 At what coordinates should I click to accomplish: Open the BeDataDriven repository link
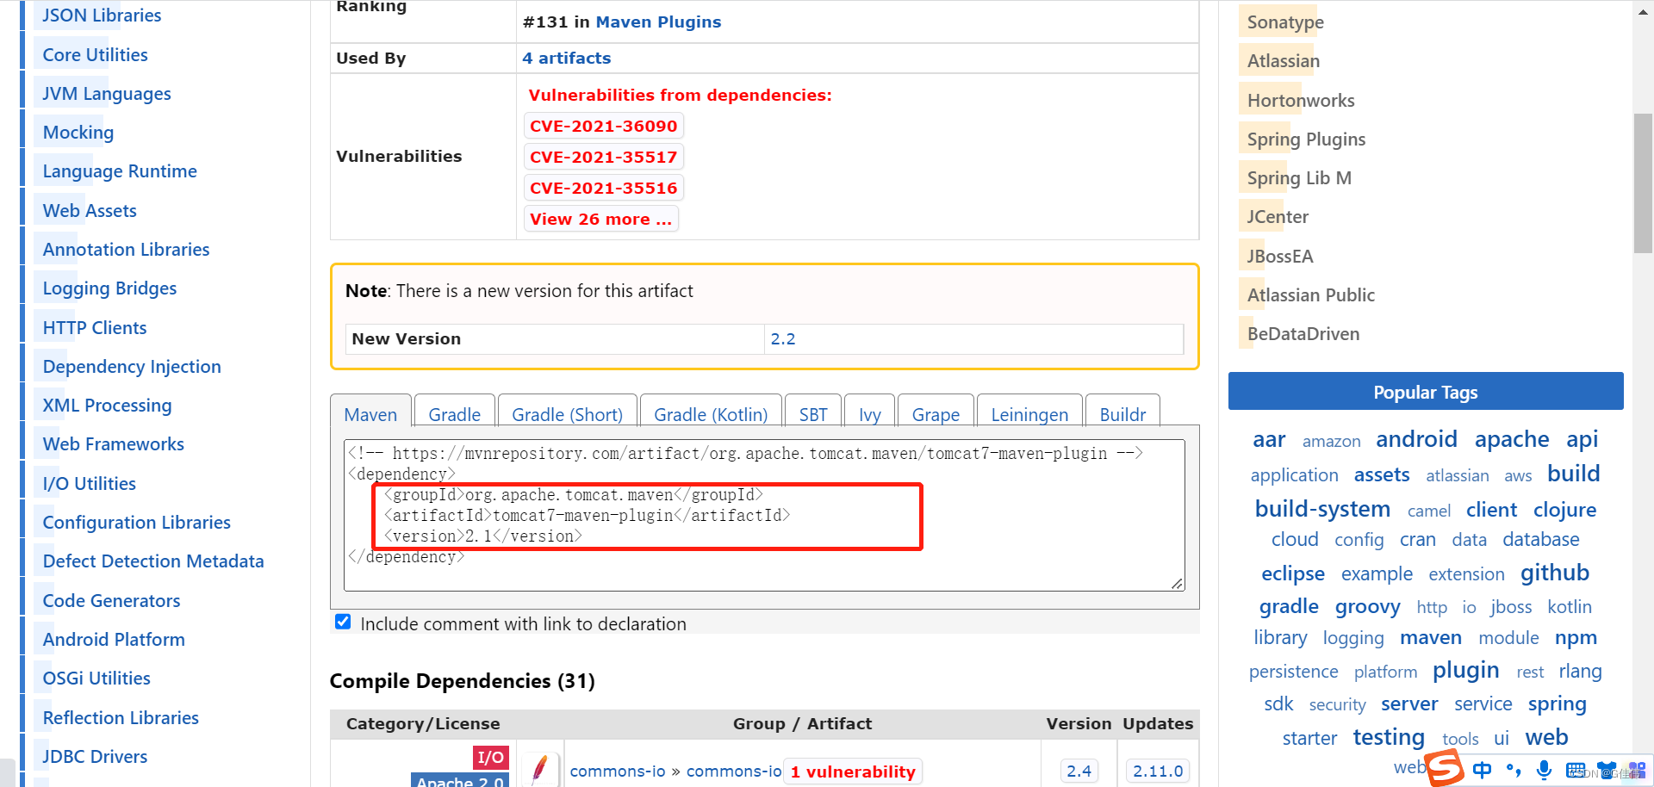tap(1303, 333)
